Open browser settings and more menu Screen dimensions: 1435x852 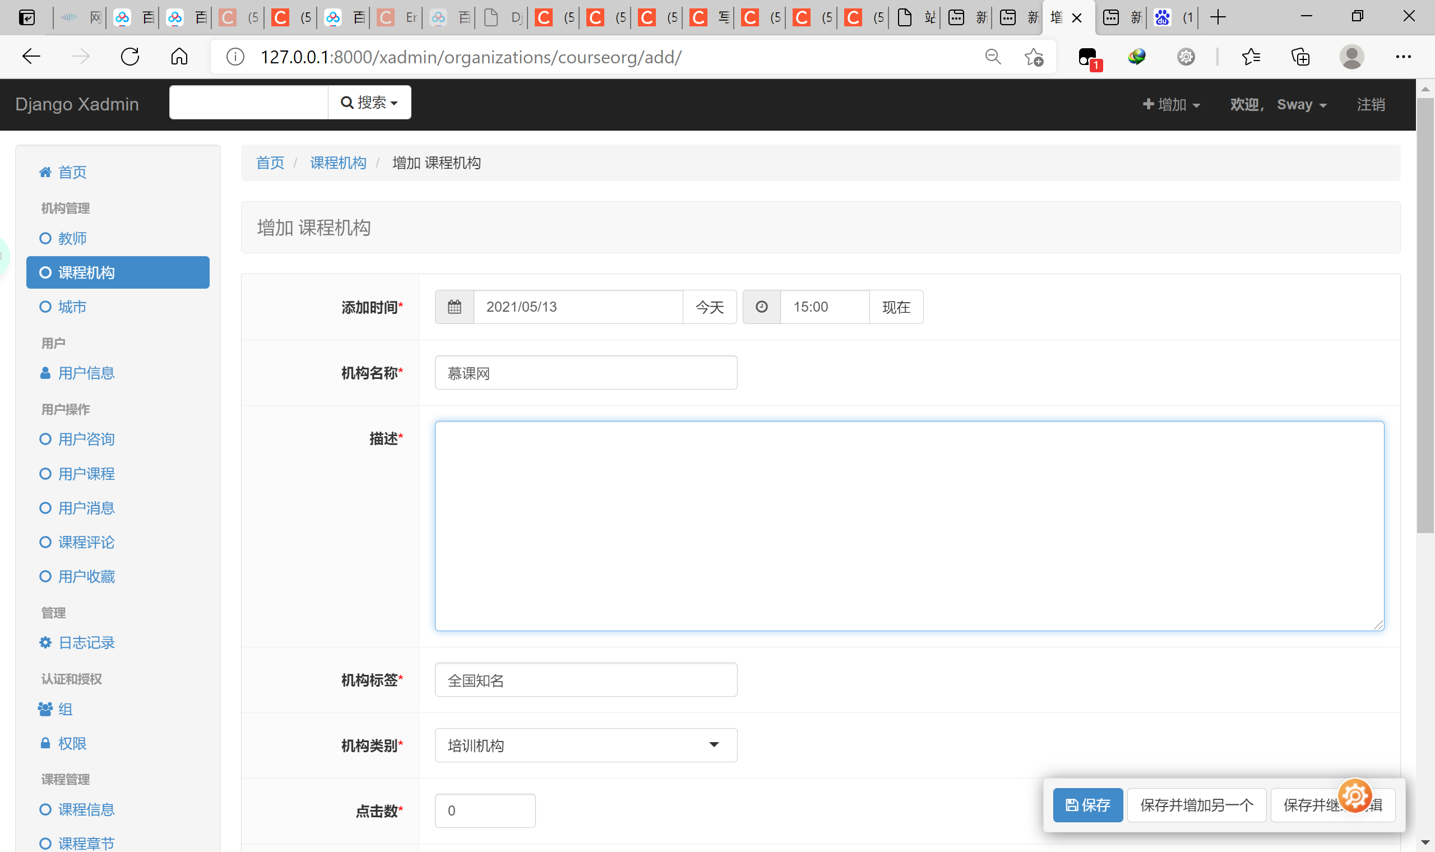point(1403,57)
